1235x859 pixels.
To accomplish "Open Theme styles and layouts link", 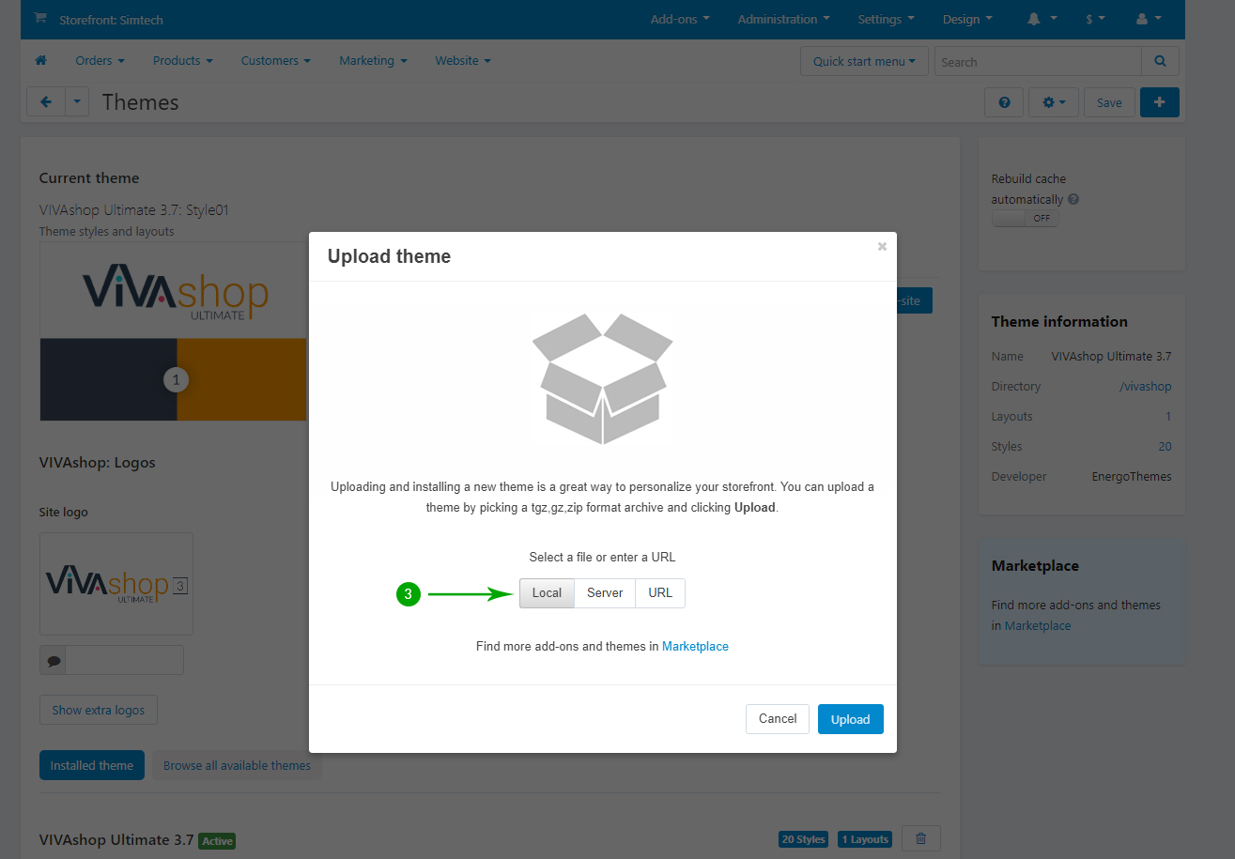I will [x=107, y=232].
